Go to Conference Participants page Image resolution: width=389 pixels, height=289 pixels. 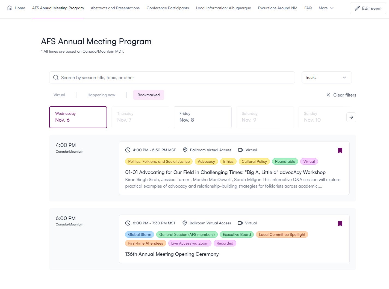point(168,8)
